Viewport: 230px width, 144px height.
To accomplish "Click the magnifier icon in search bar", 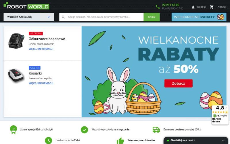I will click(63, 17).
